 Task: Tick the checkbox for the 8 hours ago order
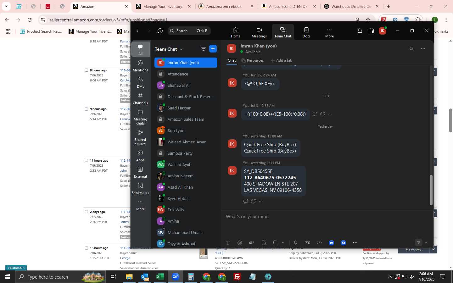(x=87, y=70)
